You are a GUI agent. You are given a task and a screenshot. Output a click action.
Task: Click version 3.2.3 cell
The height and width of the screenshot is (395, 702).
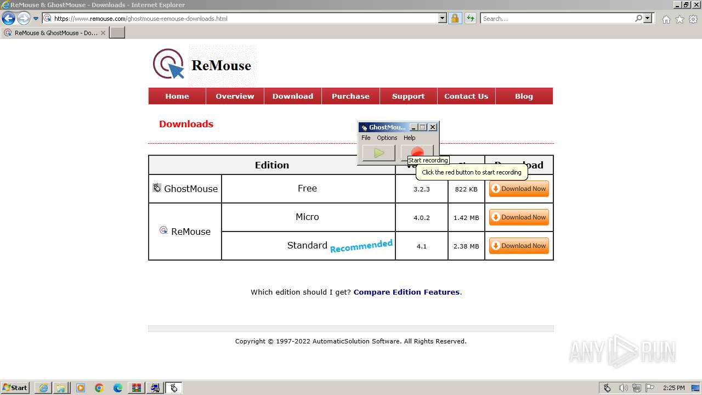click(x=422, y=189)
